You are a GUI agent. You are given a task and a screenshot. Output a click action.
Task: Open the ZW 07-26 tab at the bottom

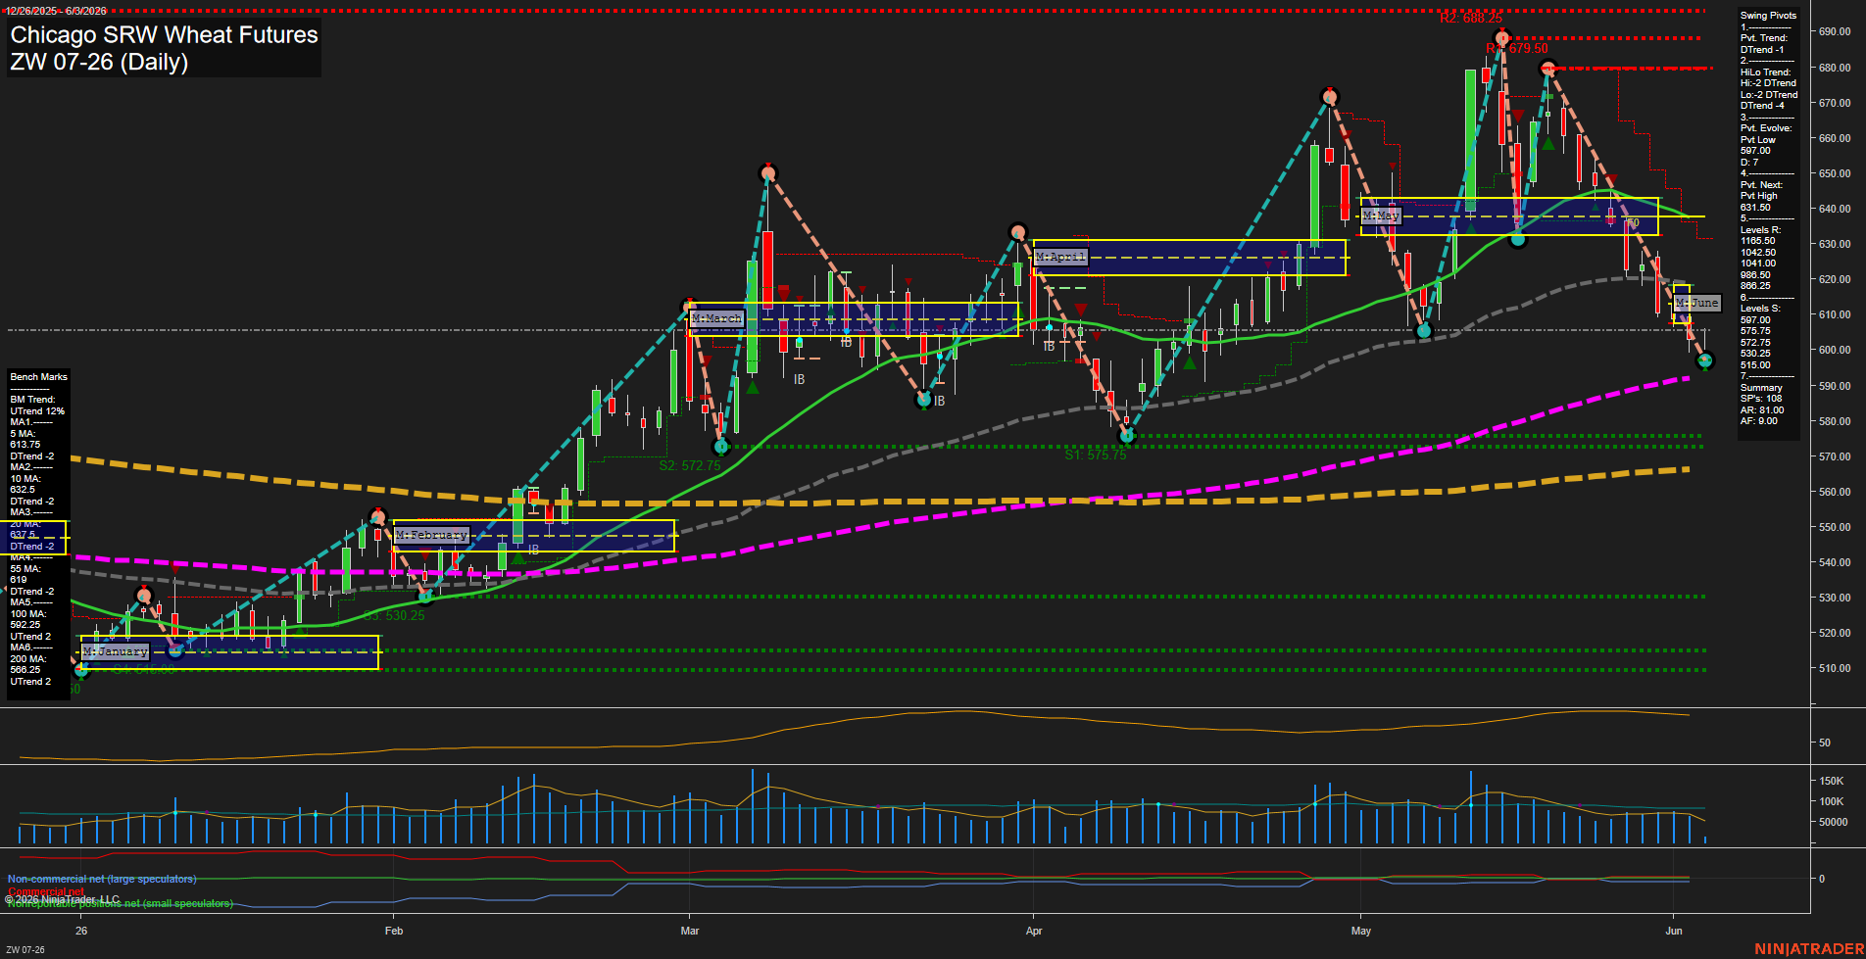(25, 949)
